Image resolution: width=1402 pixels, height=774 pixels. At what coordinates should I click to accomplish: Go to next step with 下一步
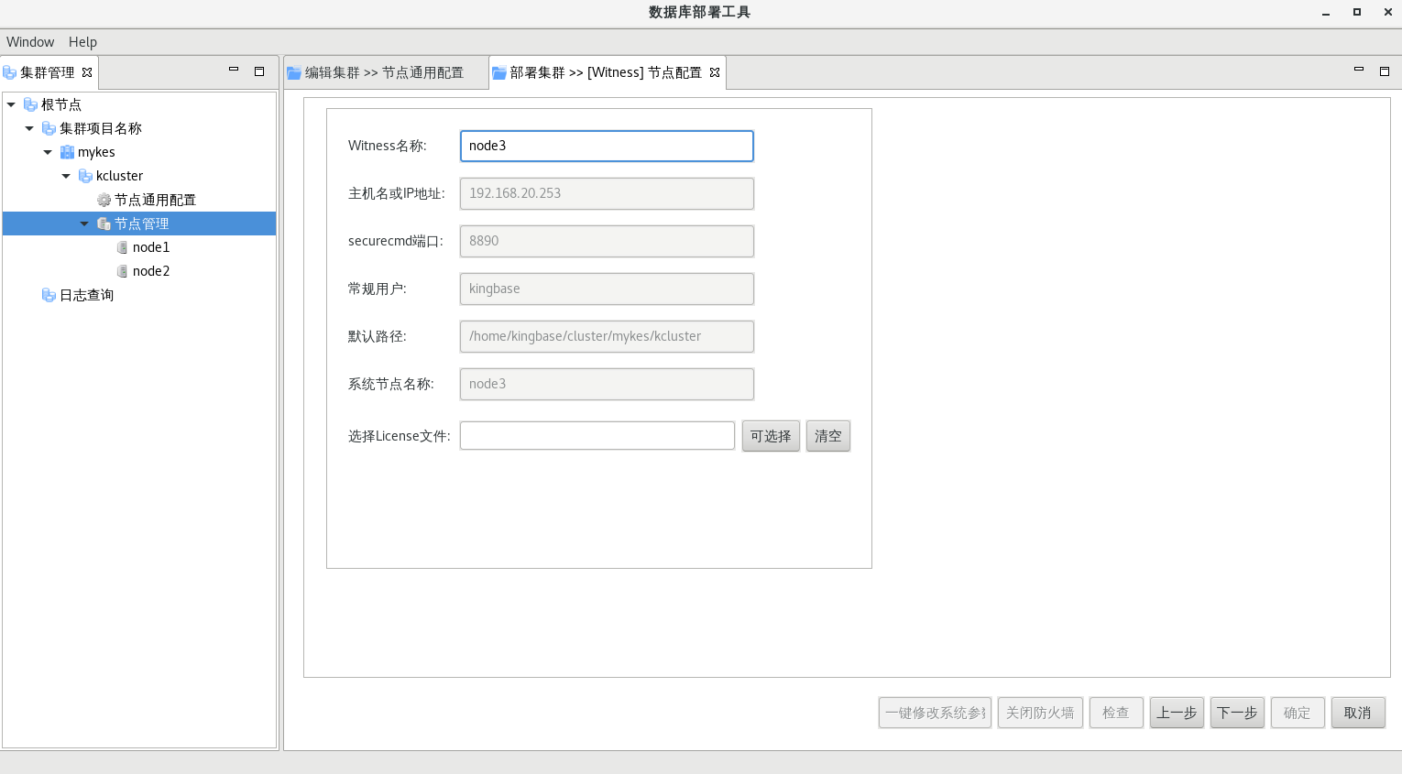coord(1236,713)
